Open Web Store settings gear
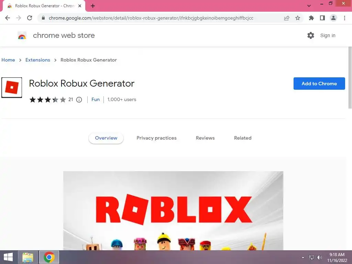The width and height of the screenshot is (352, 264). 311,35
